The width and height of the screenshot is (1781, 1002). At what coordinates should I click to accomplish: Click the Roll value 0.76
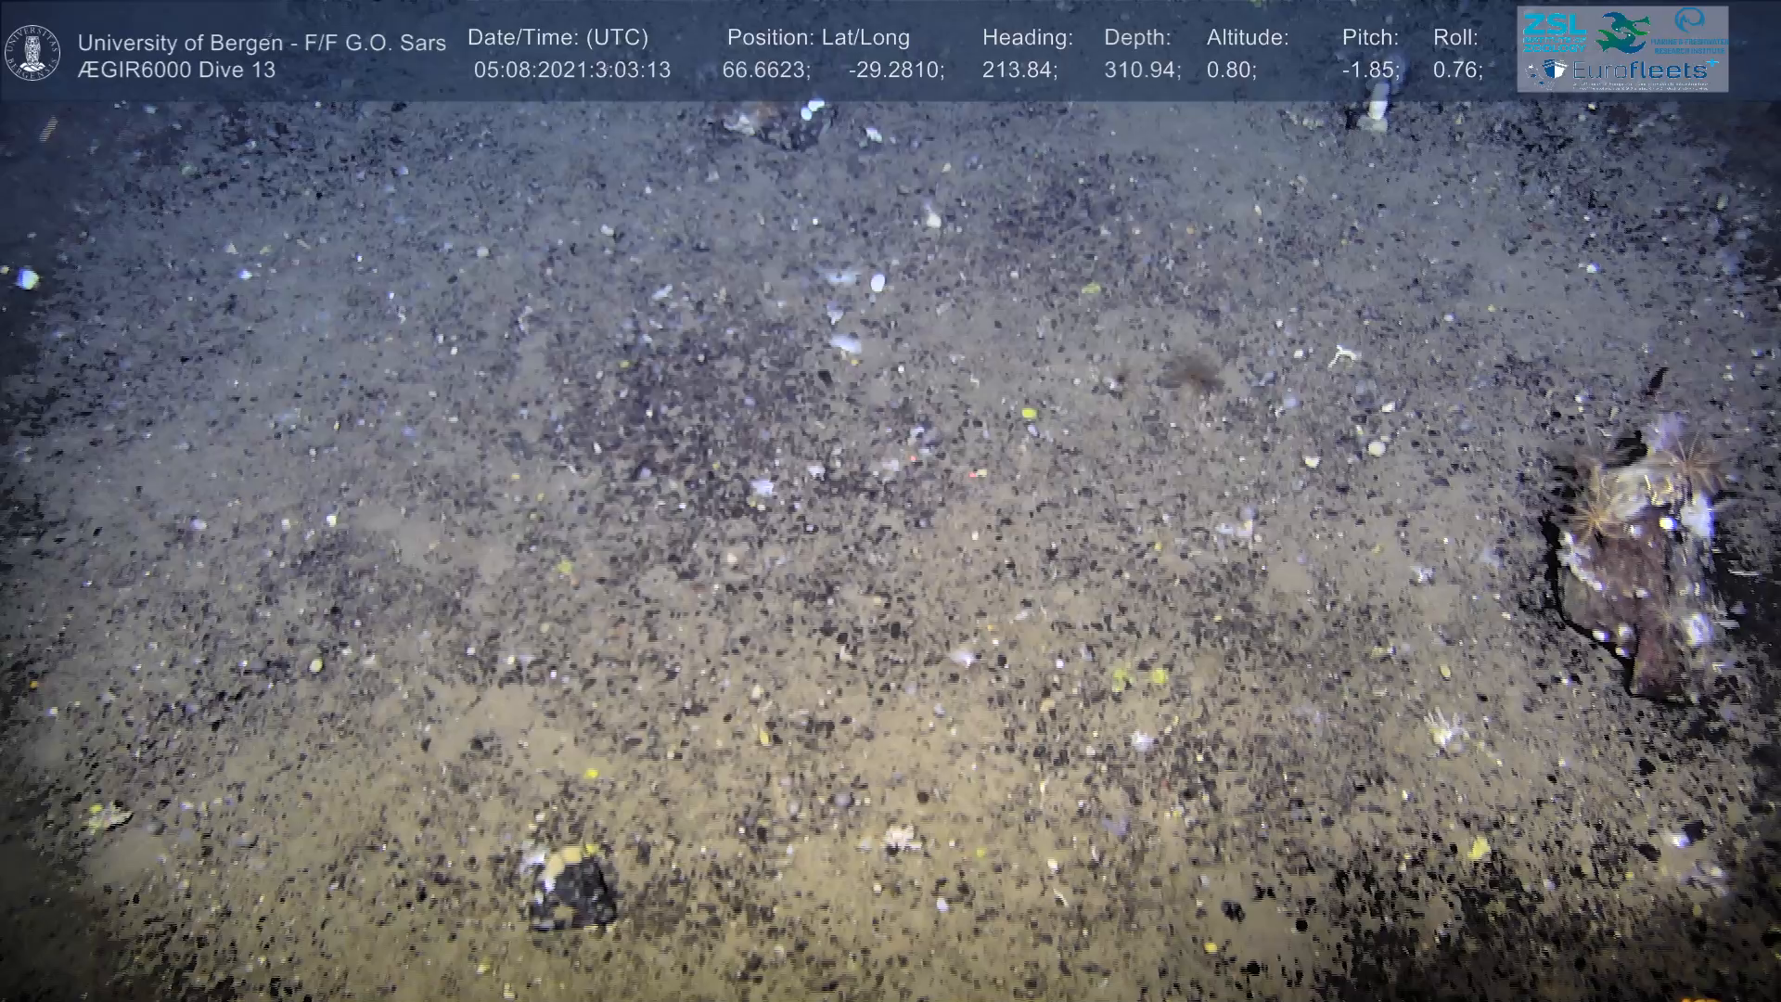click(x=1457, y=71)
